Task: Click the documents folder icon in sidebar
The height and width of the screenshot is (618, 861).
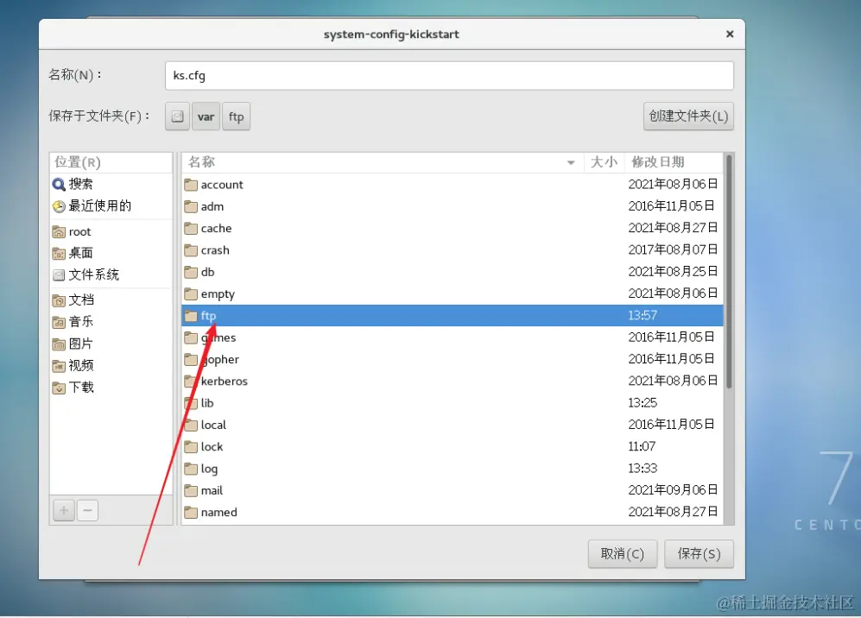Action: [59, 300]
